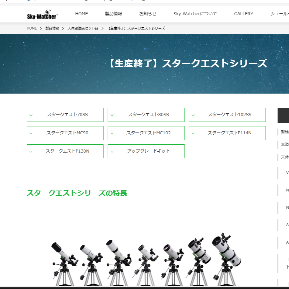
Task: Jump to スタークエスト80SS section
Action: (x=146, y=115)
